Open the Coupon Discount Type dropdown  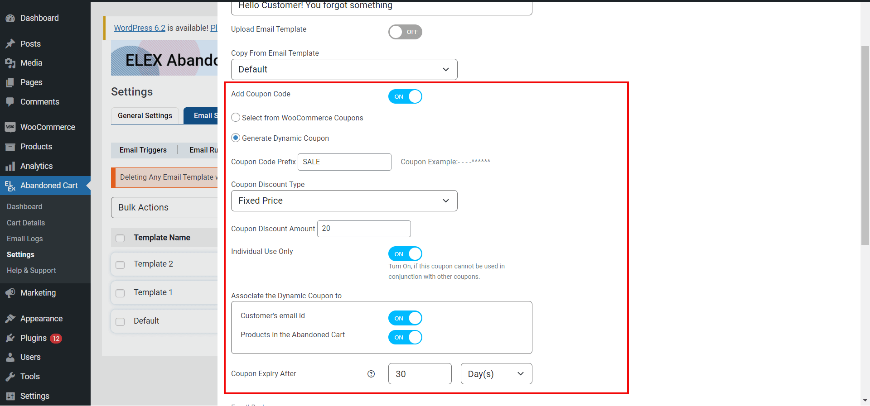(x=344, y=201)
